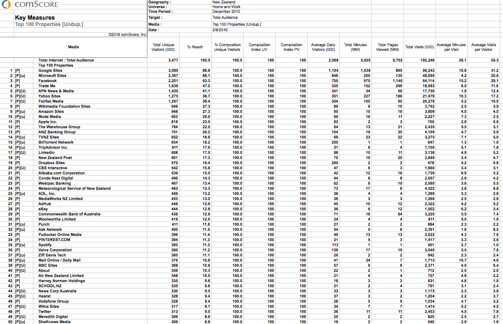503x324 pixels.
Task: Select the Google Sites row label
Action: point(50,71)
